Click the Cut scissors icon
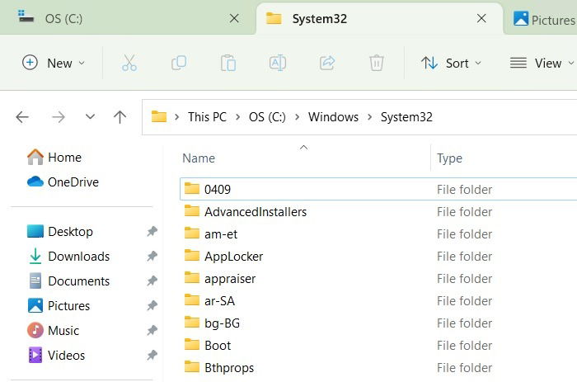The image size is (577, 382). point(129,63)
